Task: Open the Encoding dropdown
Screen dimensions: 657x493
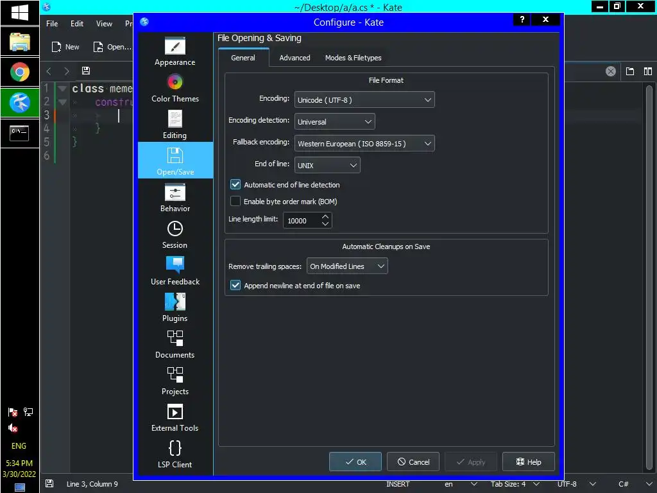Action: click(364, 99)
